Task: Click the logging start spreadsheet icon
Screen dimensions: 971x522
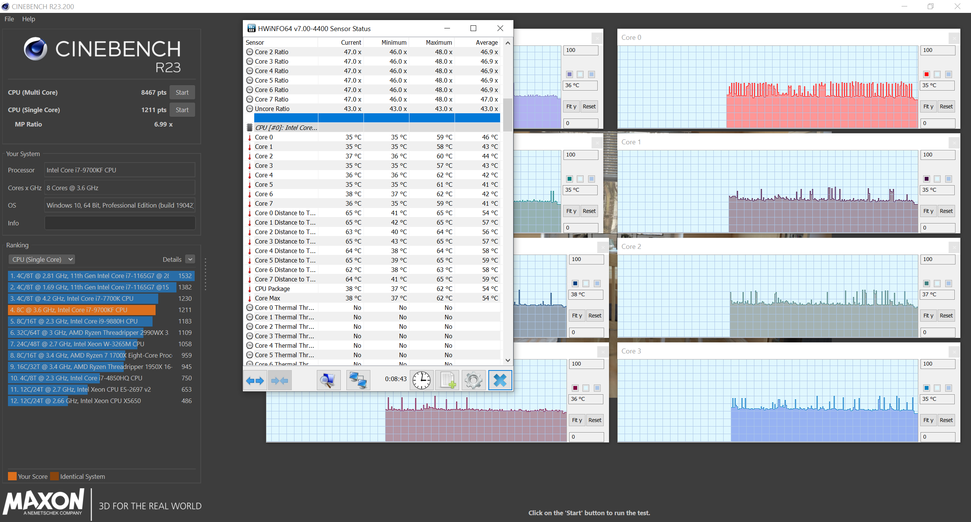Action: click(x=448, y=380)
